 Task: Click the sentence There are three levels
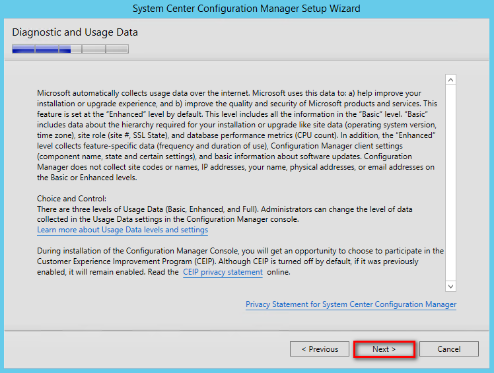coord(225,214)
